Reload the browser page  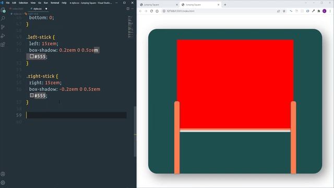click(x=151, y=11)
